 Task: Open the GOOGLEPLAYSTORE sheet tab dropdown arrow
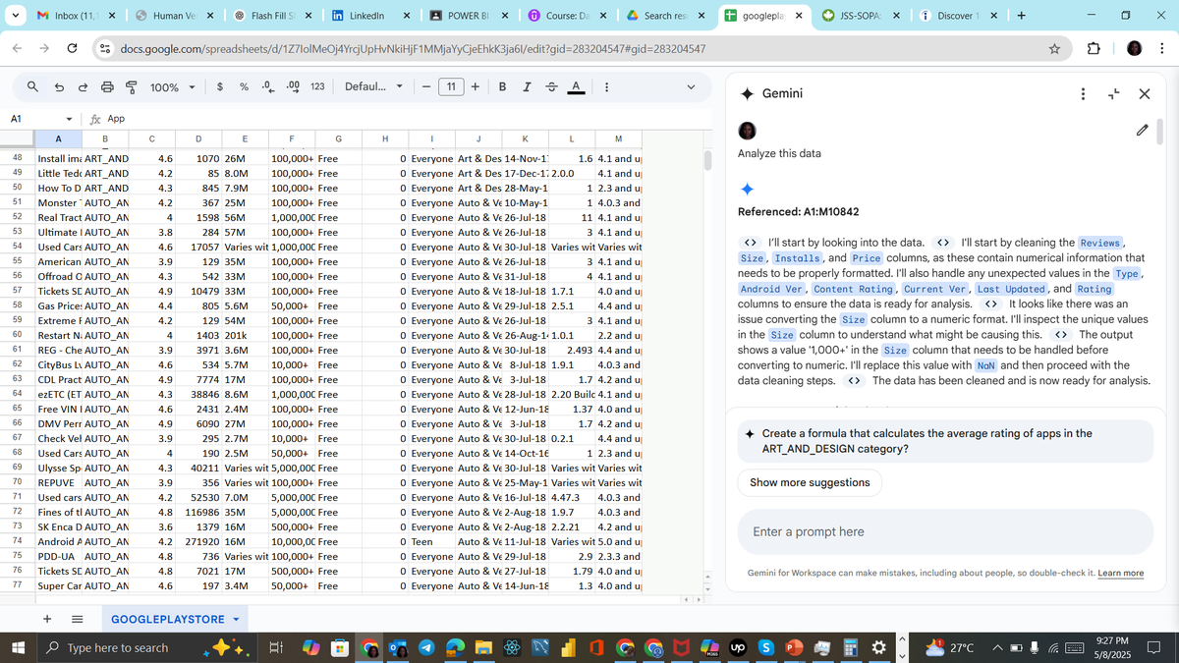point(235,620)
